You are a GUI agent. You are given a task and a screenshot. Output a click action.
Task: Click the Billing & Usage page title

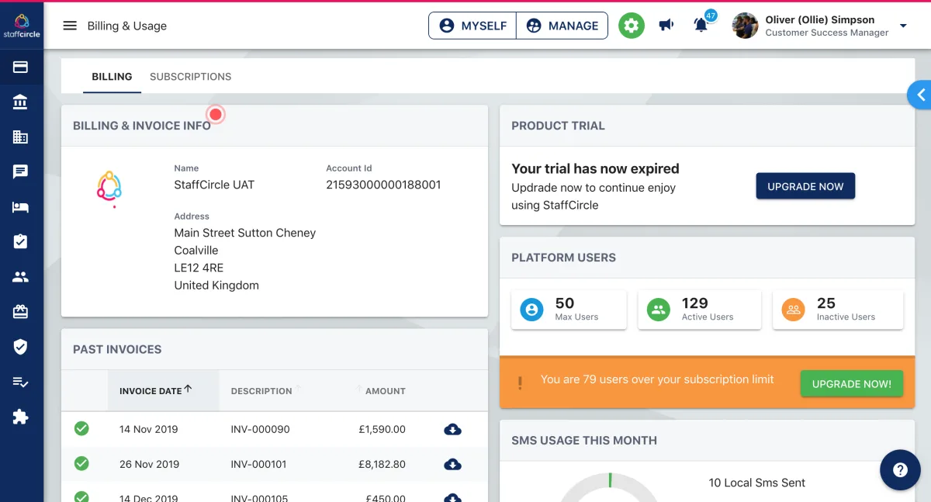click(x=127, y=26)
